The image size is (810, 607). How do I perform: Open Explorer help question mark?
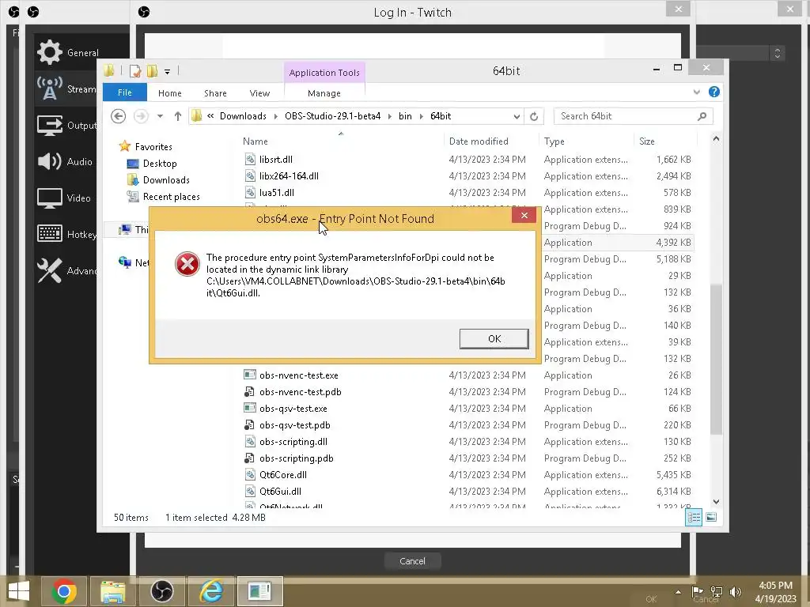714,92
